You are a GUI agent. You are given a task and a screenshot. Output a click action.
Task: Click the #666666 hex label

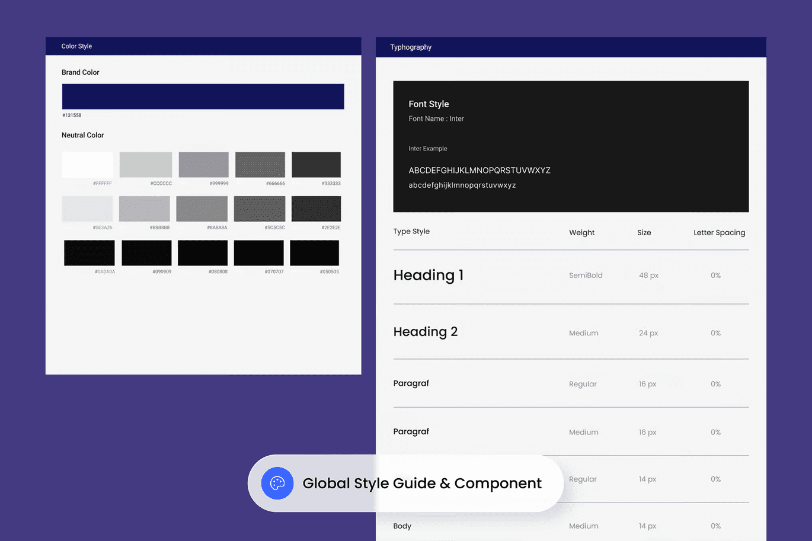point(276,184)
